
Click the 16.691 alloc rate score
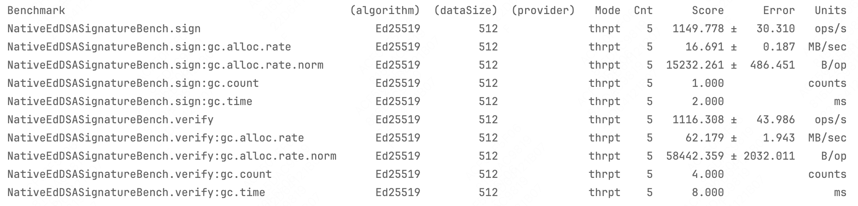pyautogui.click(x=704, y=47)
